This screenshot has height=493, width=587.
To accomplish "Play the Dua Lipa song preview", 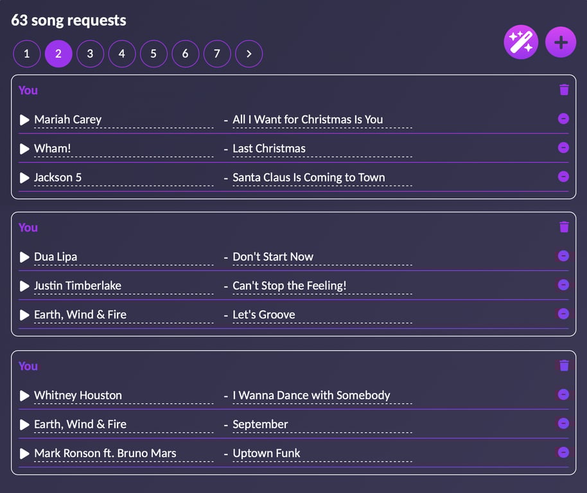I will (24, 257).
